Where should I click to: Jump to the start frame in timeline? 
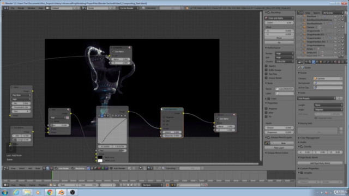pyautogui.click(x=121, y=185)
